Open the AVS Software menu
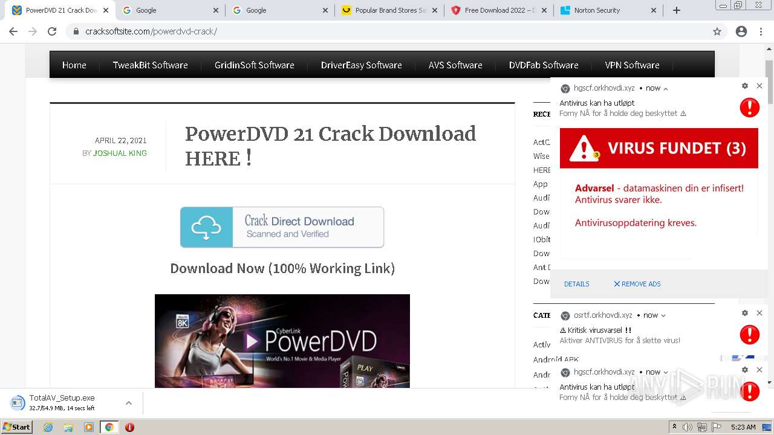The image size is (774, 435). click(x=455, y=65)
